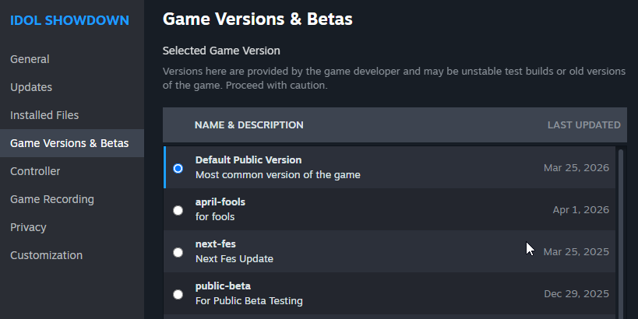Image resolution: width=638 pixels, height=319 pixels.
Task: Pick the public-beta radio button
Action: point(178,294)
